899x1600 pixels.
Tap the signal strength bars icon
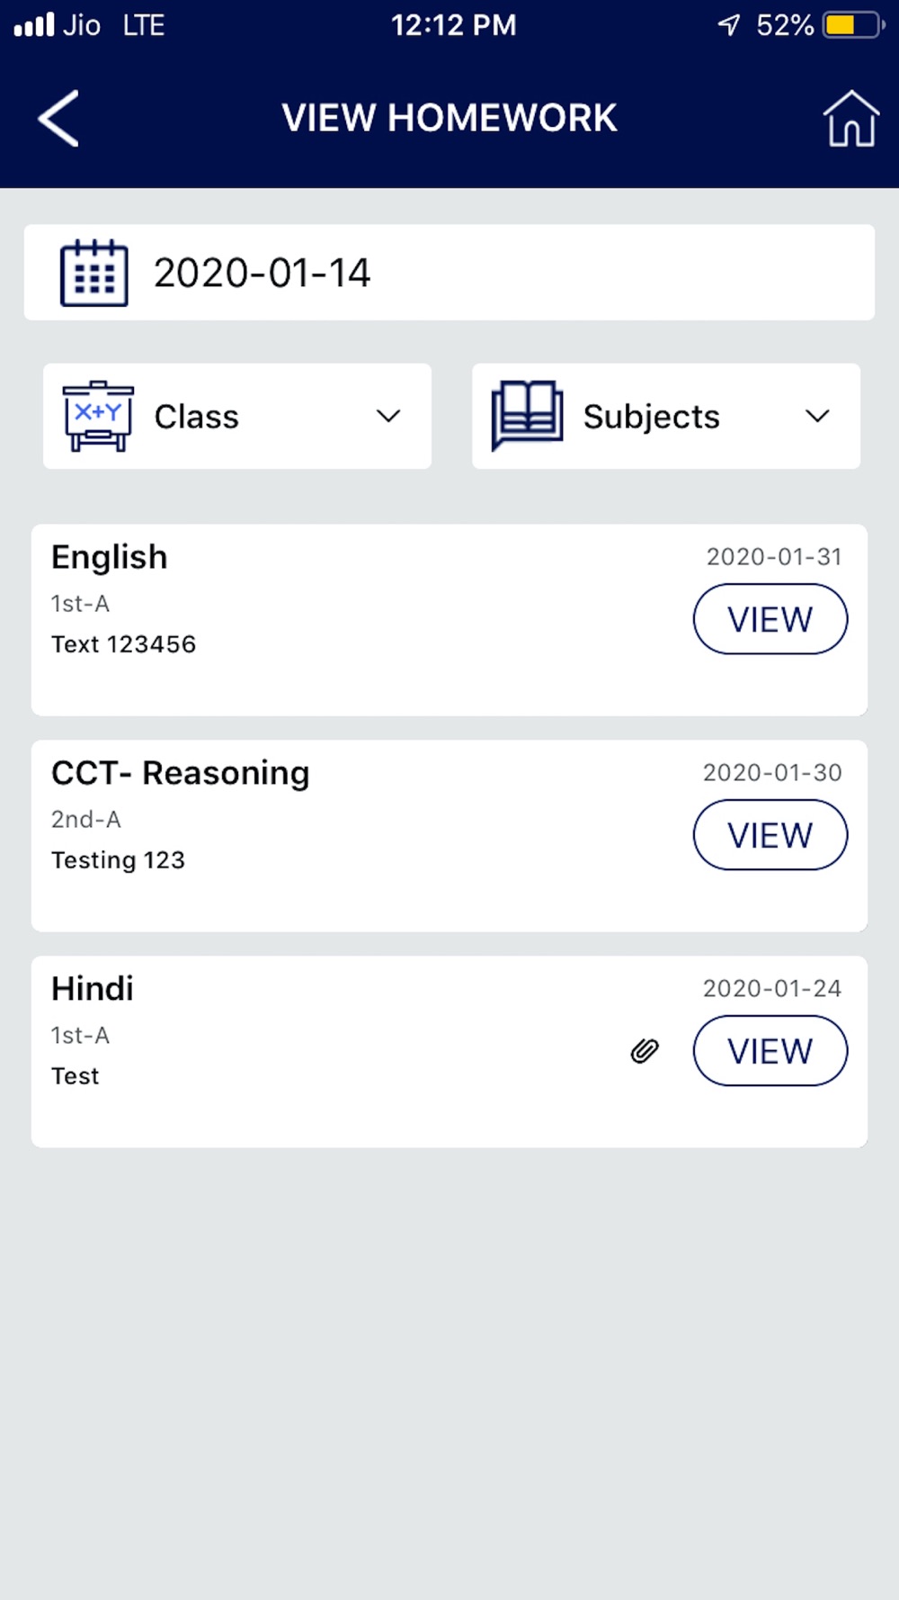coord(34,24)
